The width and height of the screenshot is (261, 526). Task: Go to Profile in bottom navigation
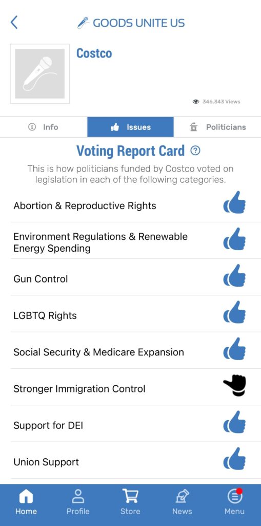[78, 501]
